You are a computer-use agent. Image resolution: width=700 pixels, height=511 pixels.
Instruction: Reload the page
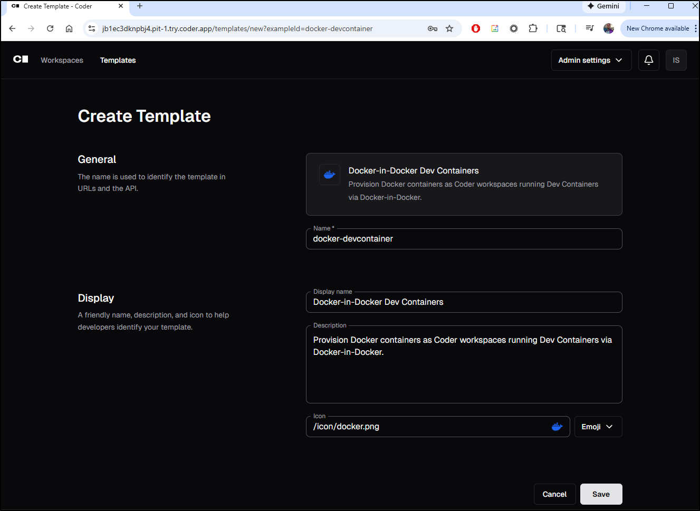click(x=50, y=28)
